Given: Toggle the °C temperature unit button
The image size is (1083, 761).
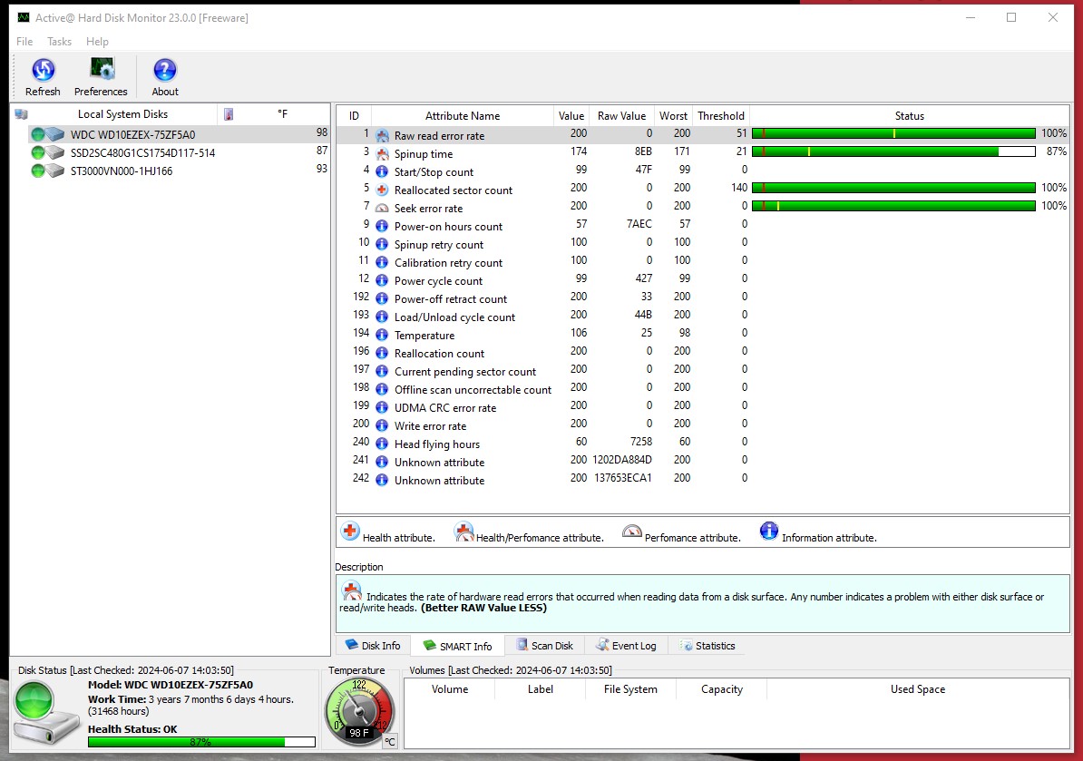Looking at the screenshot, I should click(x=388, y=741).
